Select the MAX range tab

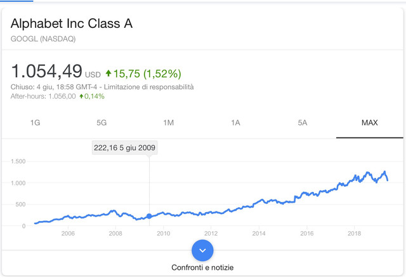click(x=370, y=122)
